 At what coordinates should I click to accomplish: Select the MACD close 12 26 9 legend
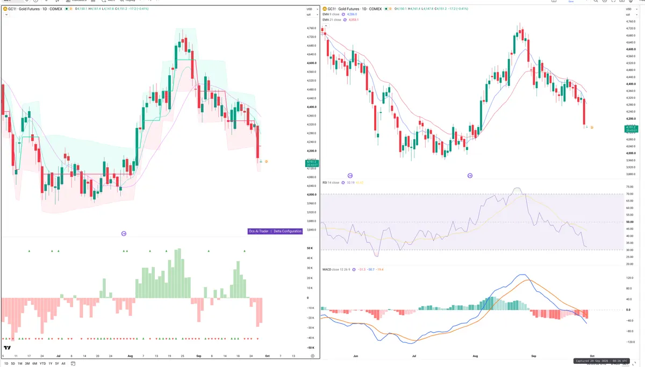click(336, 269)
